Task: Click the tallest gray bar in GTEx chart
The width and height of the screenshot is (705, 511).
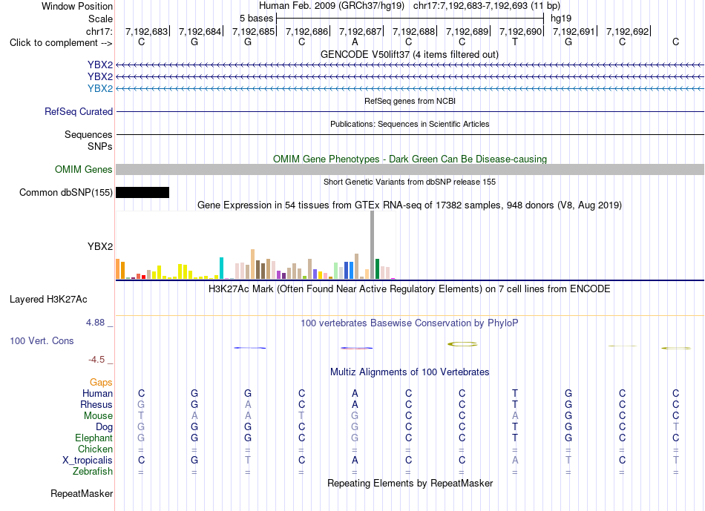Action: [373, 245]
